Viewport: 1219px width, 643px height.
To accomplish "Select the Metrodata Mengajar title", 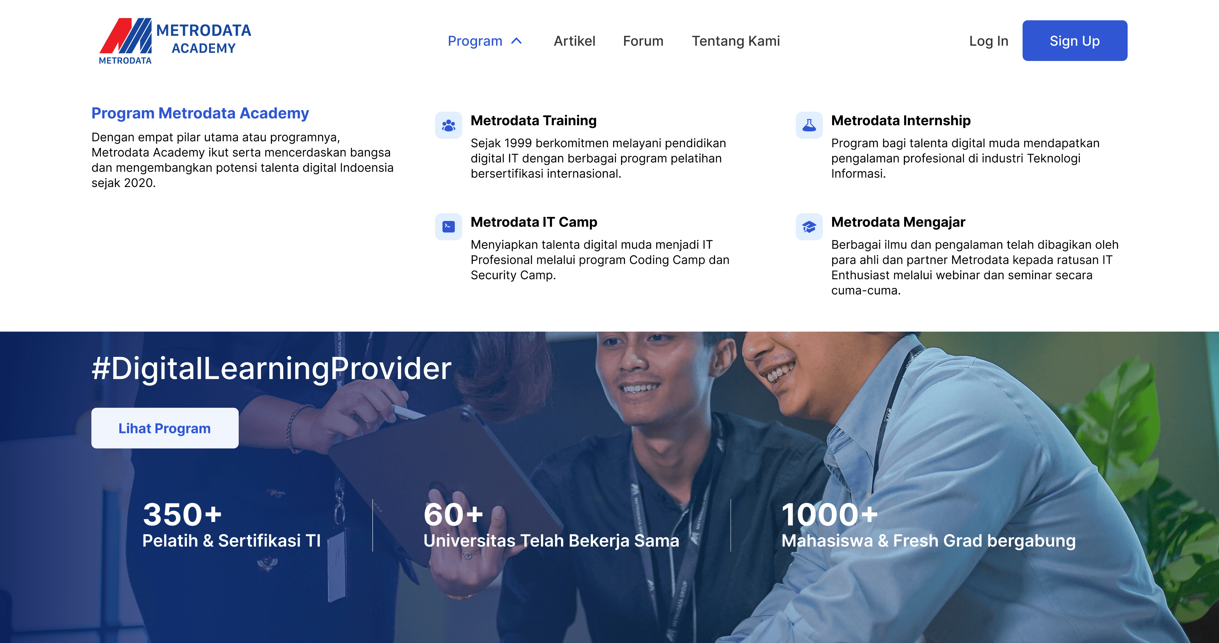I will tap(898, 222).
